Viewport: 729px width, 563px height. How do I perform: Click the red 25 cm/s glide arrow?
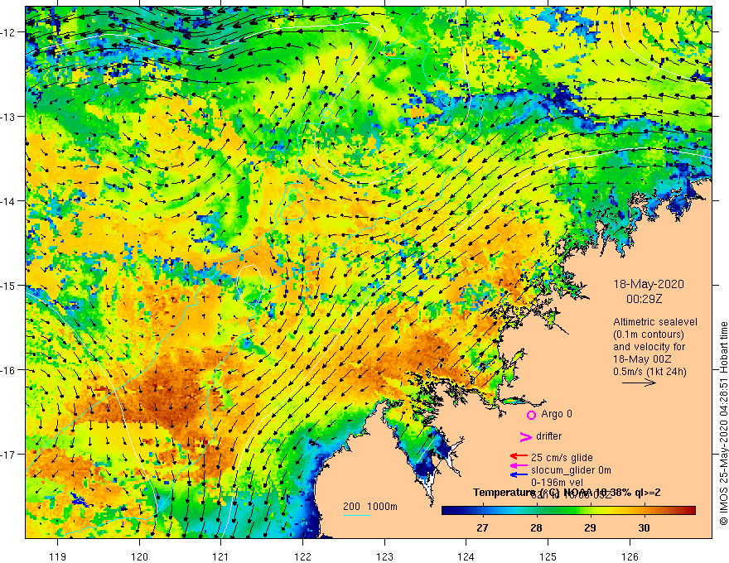(519, 457)
